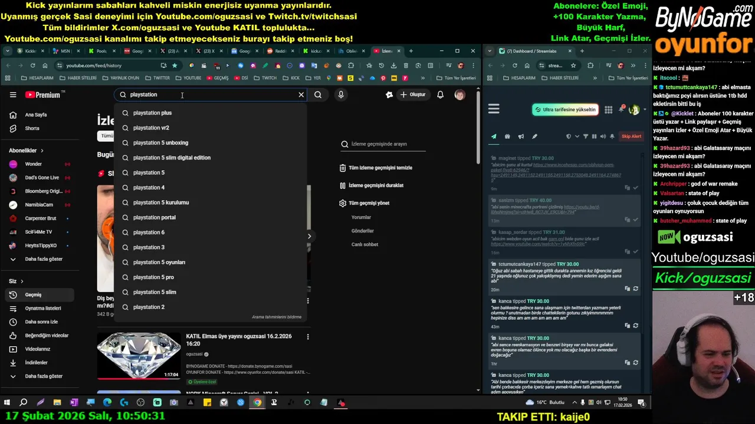Screen dimensions: 755x424
Task: Mark sasizm tip as read checkmark
Action: click(x=635, y=220)
